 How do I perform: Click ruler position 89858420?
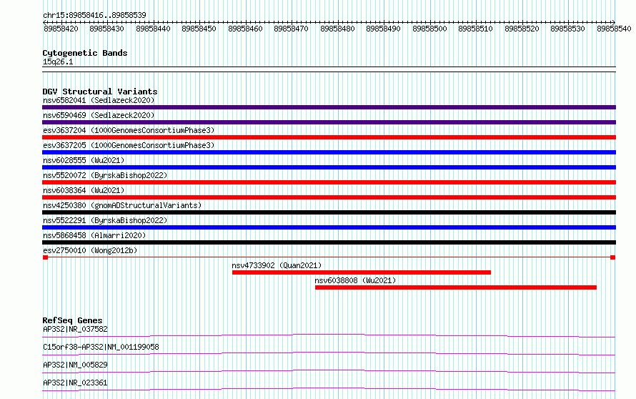pyautogui.click(x=61, y=29)
